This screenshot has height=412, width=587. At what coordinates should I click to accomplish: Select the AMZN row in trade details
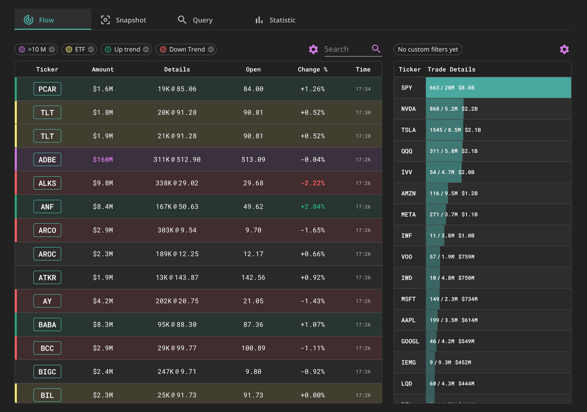[x=483, y=193]
